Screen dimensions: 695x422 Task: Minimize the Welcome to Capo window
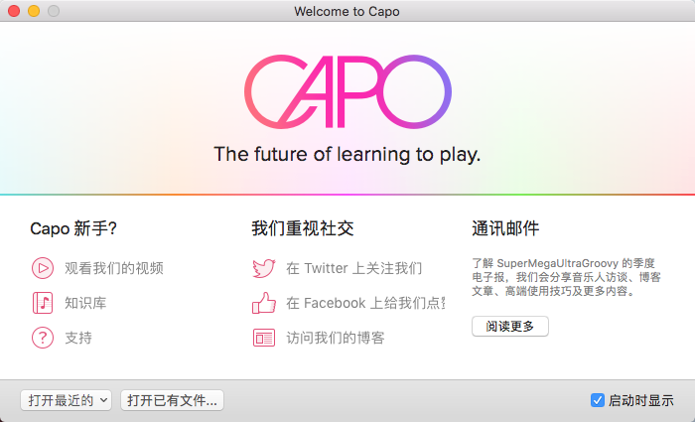pyautogui.click(x=34, y=11)
